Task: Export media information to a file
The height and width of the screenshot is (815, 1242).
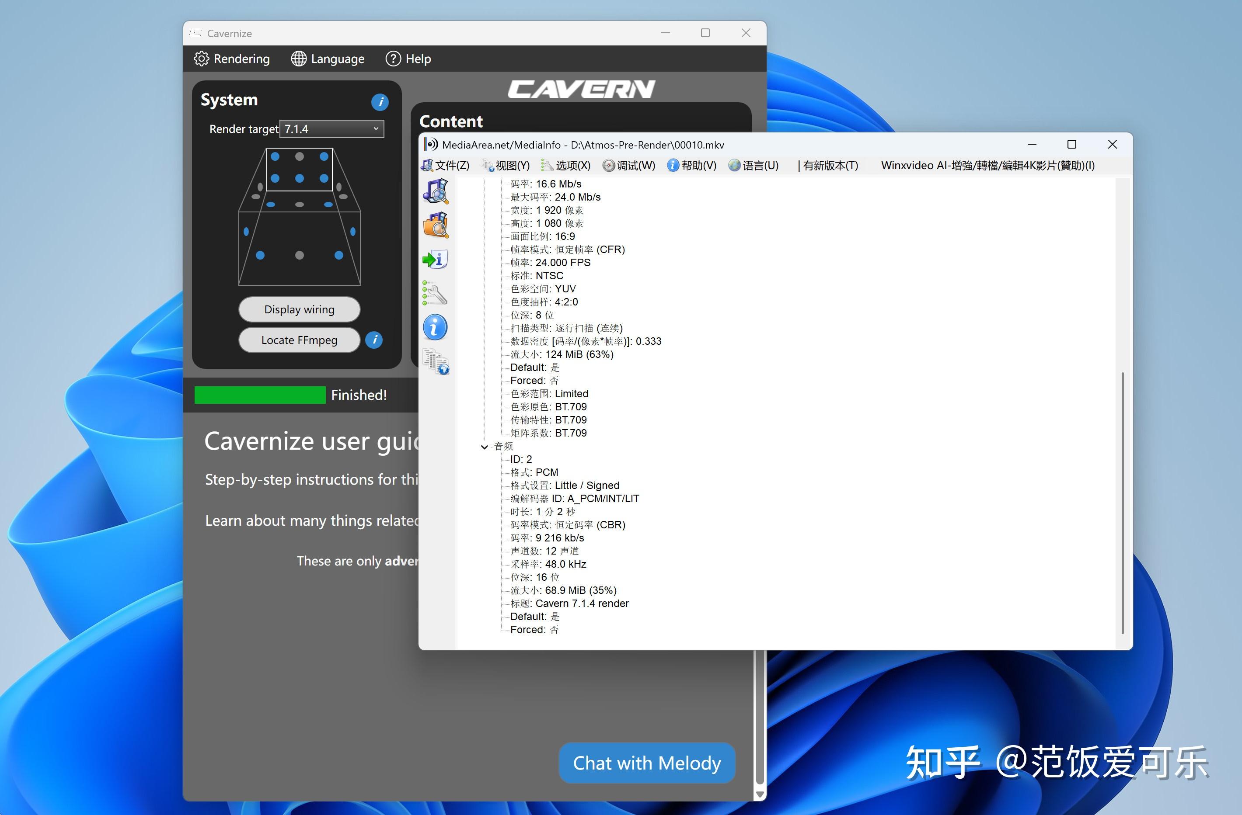Action: click(436, 259)
